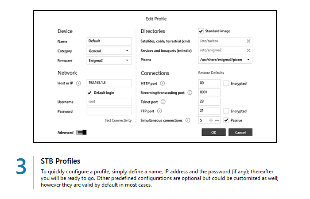Screen dimensions: 310x199
Task: Toggle the Default login checkbox
Action: click(x=89, y=92)
